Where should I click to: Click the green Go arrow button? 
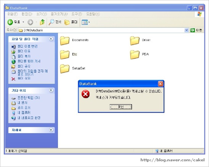[193, 30]
